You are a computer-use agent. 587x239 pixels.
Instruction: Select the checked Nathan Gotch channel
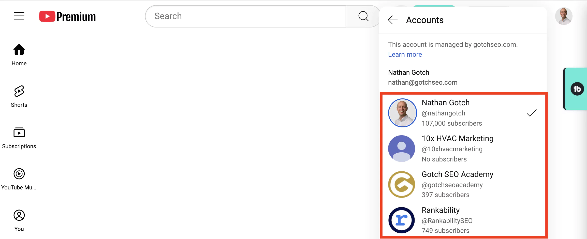(x=463, y=113)
